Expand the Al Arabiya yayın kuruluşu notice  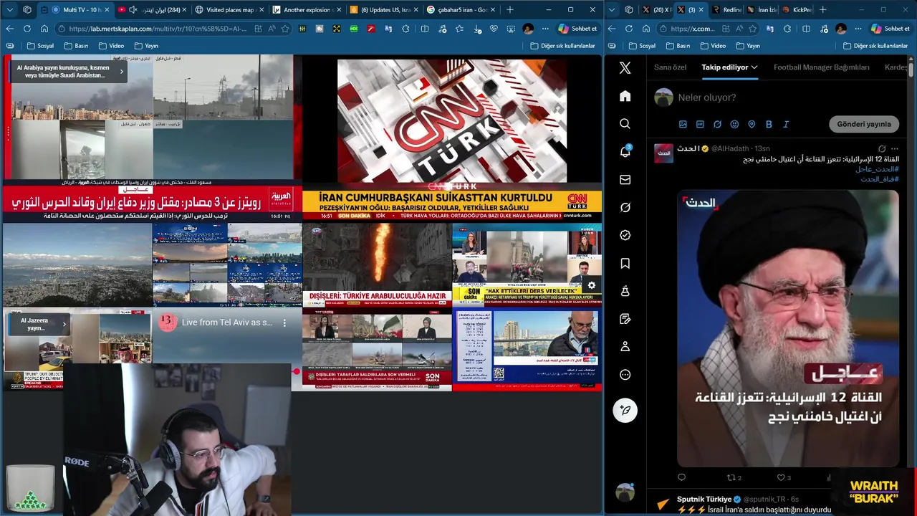122,71
